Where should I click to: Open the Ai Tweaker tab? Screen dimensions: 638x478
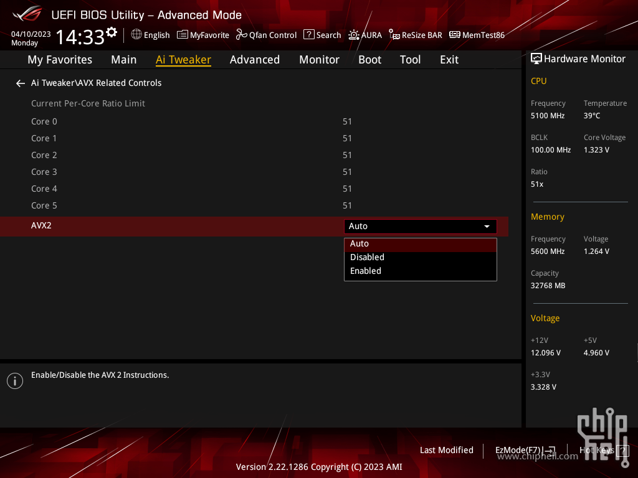(184, 60)
